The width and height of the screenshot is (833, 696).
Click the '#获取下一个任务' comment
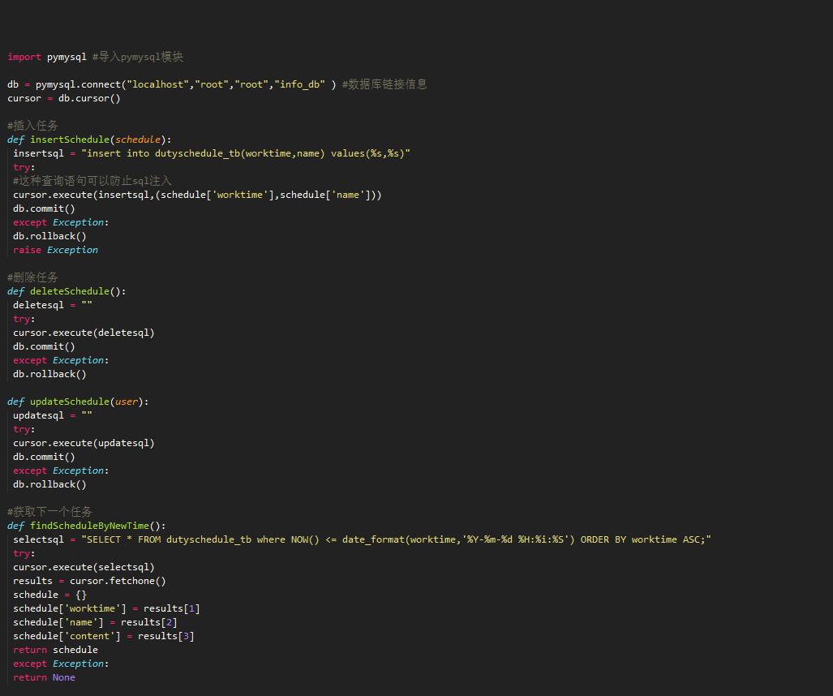click(49, 512)
